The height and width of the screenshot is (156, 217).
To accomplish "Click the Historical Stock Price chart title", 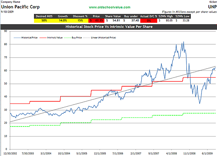I will [109, 27].
